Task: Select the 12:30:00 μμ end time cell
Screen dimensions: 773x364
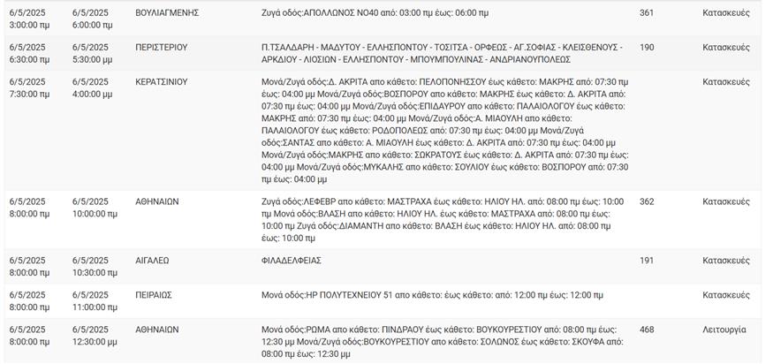Action: (x=94, y=341)
